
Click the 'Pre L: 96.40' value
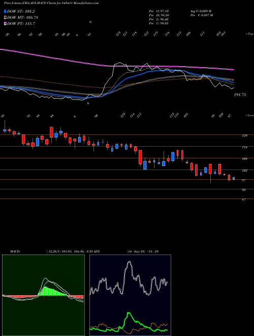click(158, 19)
